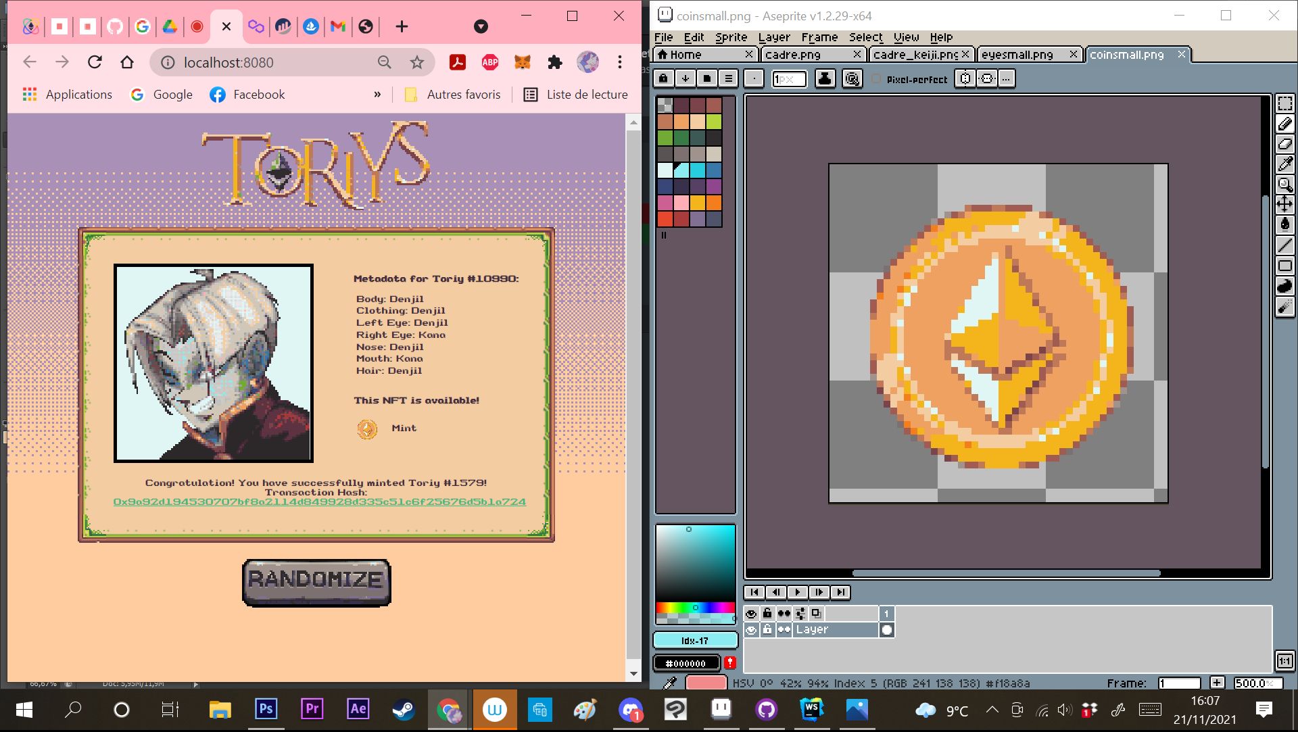Expand the bookmarks overflow chevron
The image size is (1298, 732).
pos(377,95)
